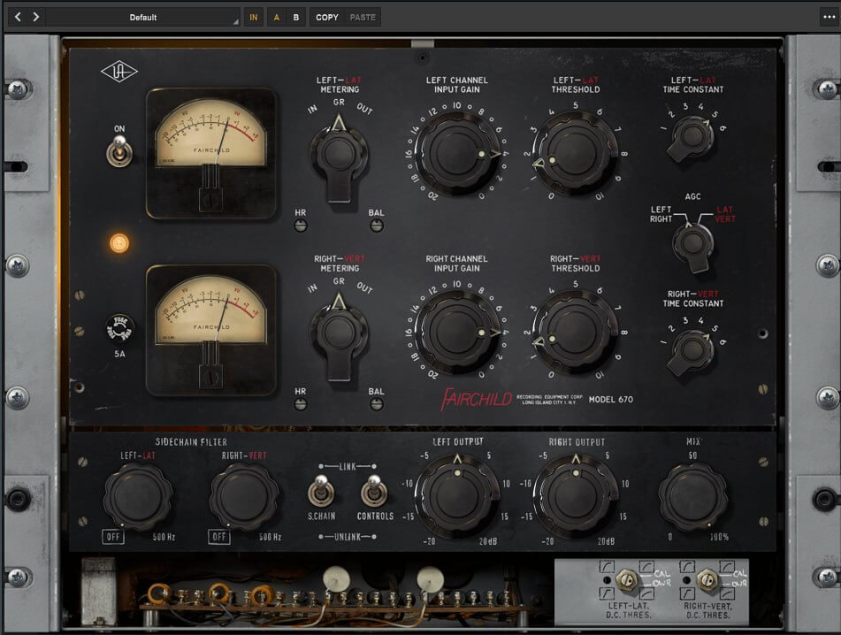Screen dimensions: 841x635
Task: Toggle the IN bypass button
Action: click(x=254, y=17)
